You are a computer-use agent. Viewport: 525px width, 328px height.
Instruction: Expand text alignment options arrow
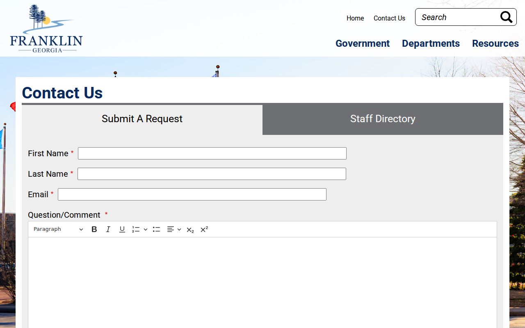click(x=179, y=229)
